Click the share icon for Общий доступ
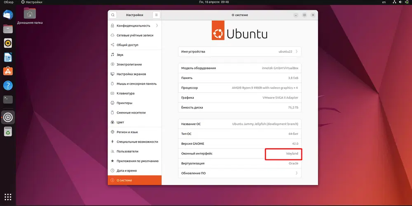 click(x=112, y=45)
